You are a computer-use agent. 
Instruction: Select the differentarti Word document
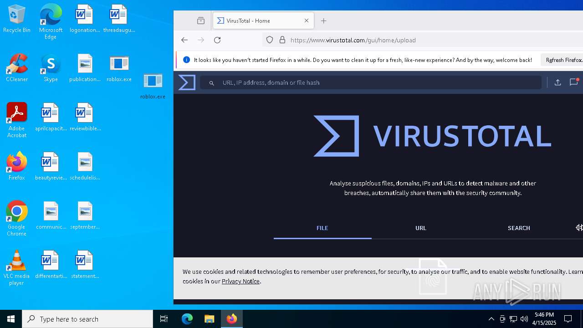click(x=51, y=265)
